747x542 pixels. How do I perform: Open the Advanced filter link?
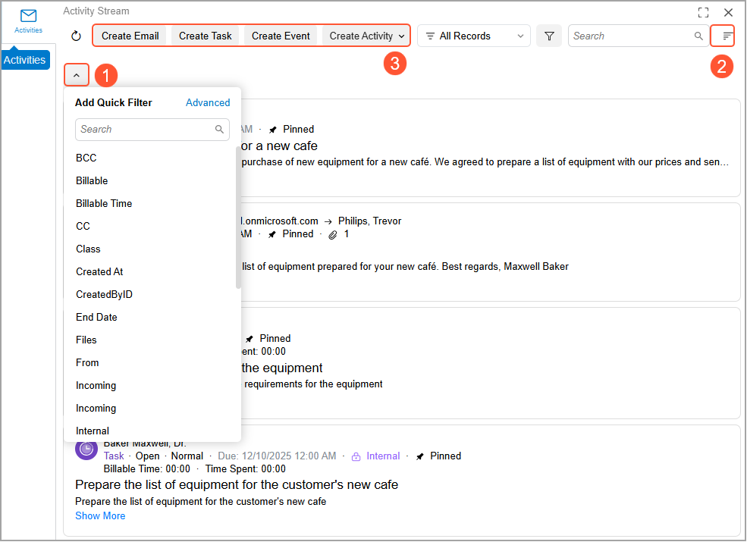point(208,103)
